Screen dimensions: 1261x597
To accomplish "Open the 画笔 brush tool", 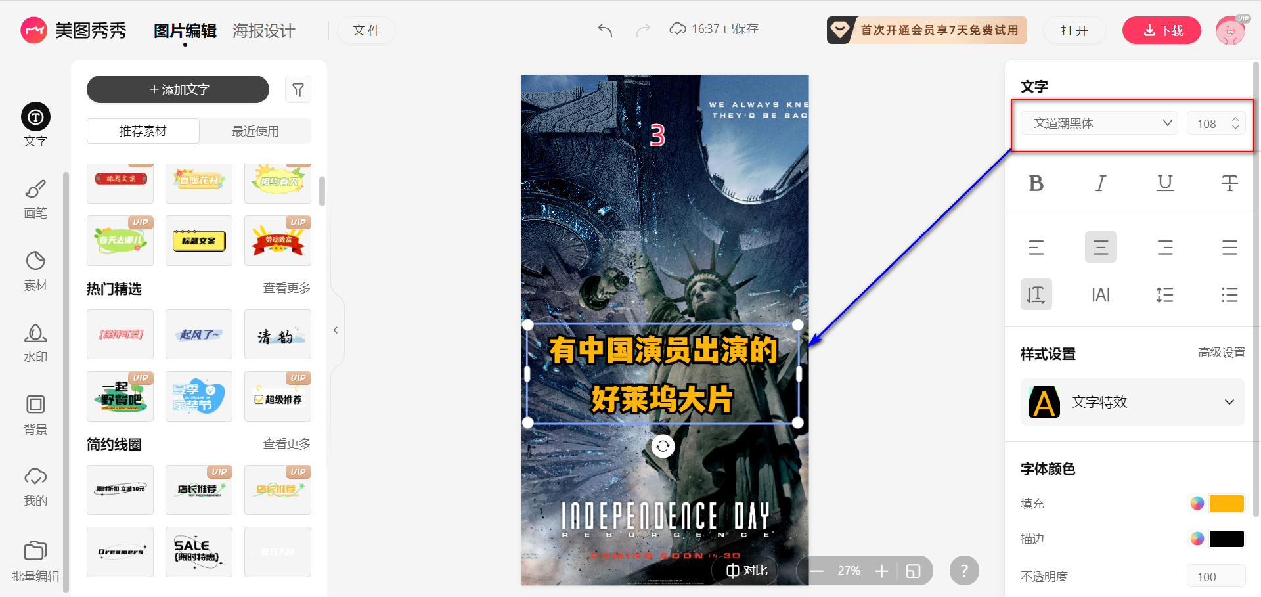I will click(35, 198).
